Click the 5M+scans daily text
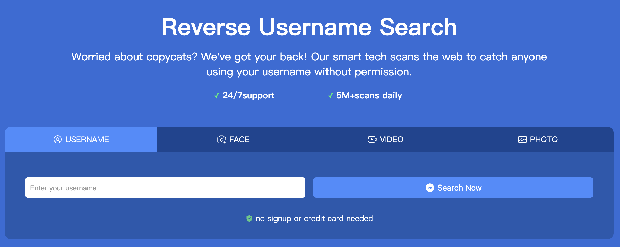 pyautogui.click(x=369, y=95)
